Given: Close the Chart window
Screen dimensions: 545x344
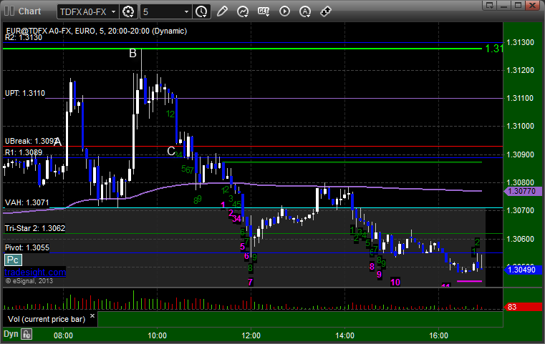Looking at the screenshot, I should click(533, 5).
